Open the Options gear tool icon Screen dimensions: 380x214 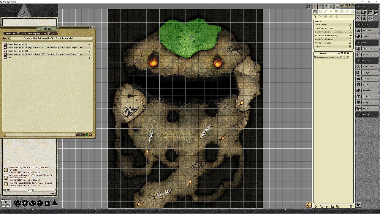[x=370, y=18]
